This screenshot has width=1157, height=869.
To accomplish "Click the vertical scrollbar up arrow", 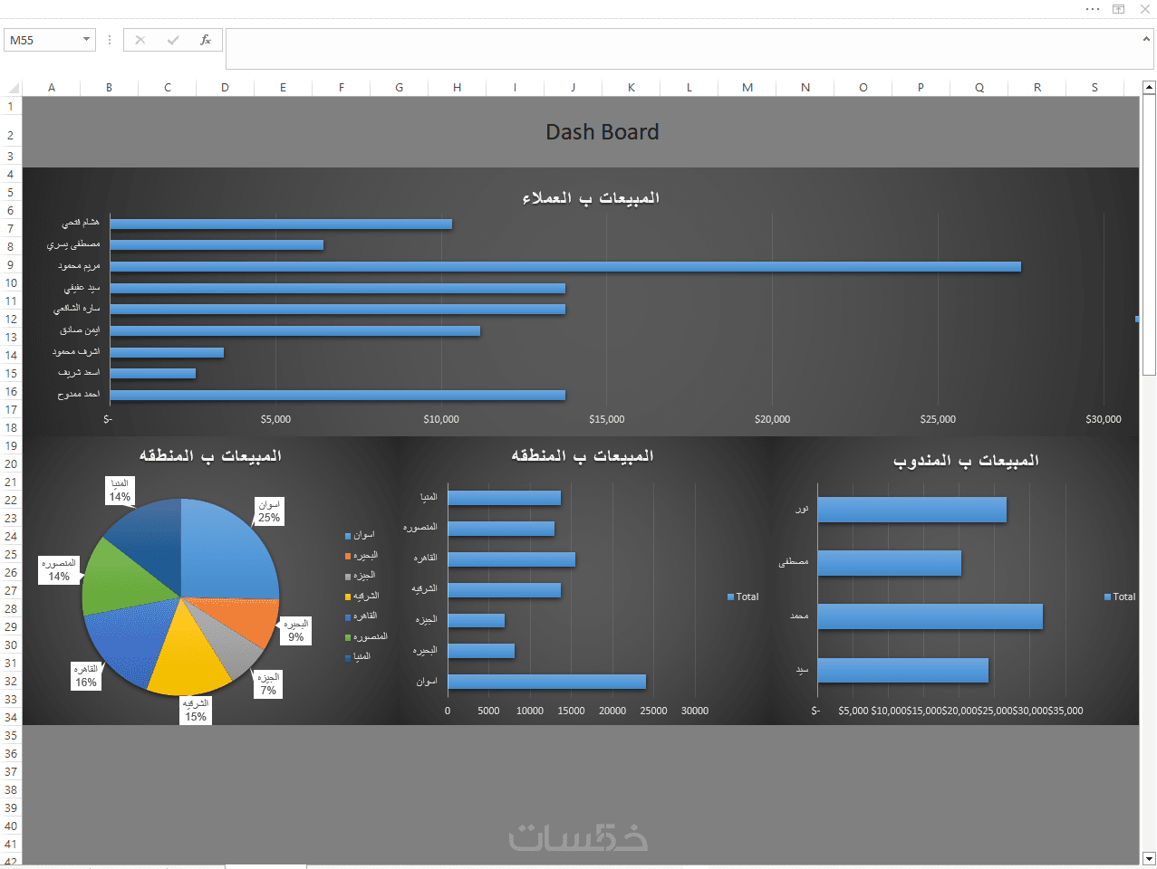I will 1149,88.
